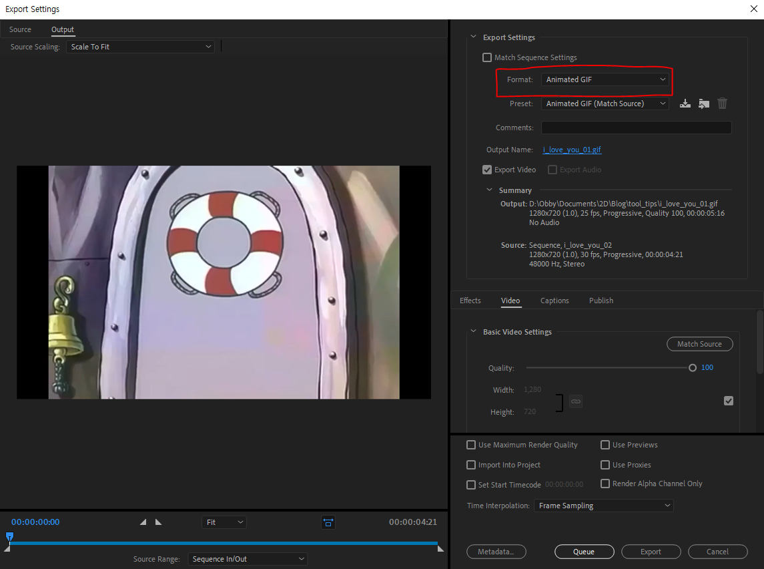Collapse the Export Settings section

tap(473, 37)
